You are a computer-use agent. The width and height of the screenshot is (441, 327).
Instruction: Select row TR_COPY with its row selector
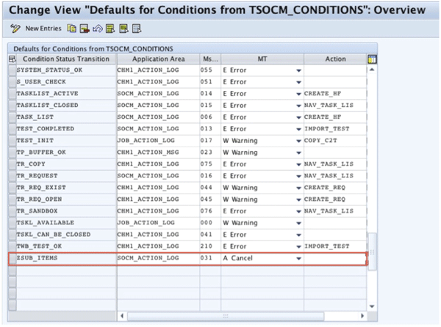point(12,164)
